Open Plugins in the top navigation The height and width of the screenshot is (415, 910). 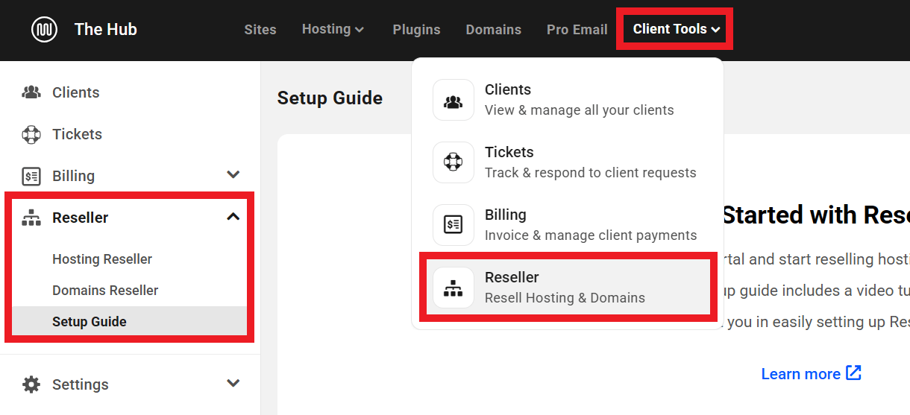416,30
